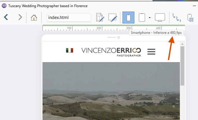Click the scrollbar up arrow
Viewport: 198px width, 120px height.
point(182,44)
